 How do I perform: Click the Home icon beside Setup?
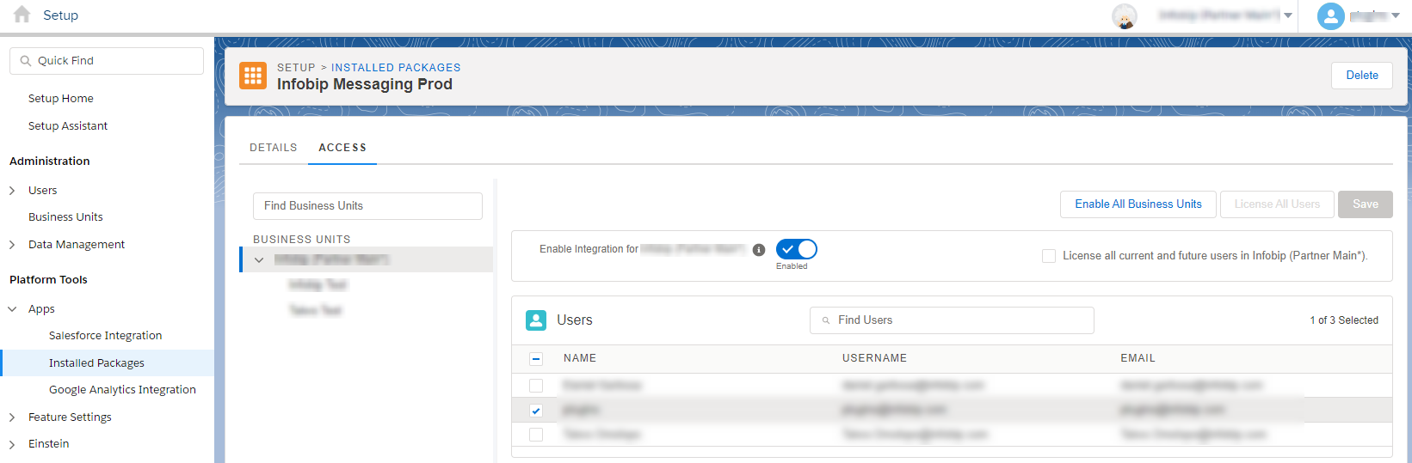pyautogui.click(x=22, y=15)
